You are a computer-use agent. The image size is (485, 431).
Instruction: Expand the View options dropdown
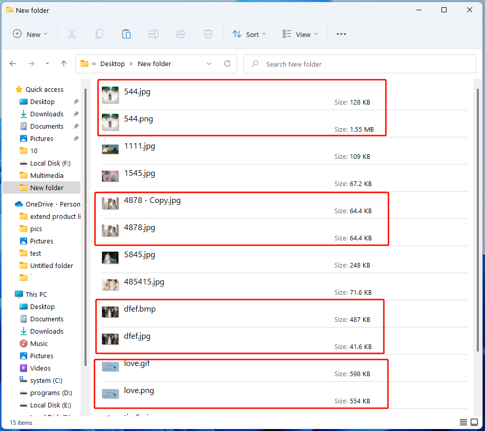[x=300, y=34]
